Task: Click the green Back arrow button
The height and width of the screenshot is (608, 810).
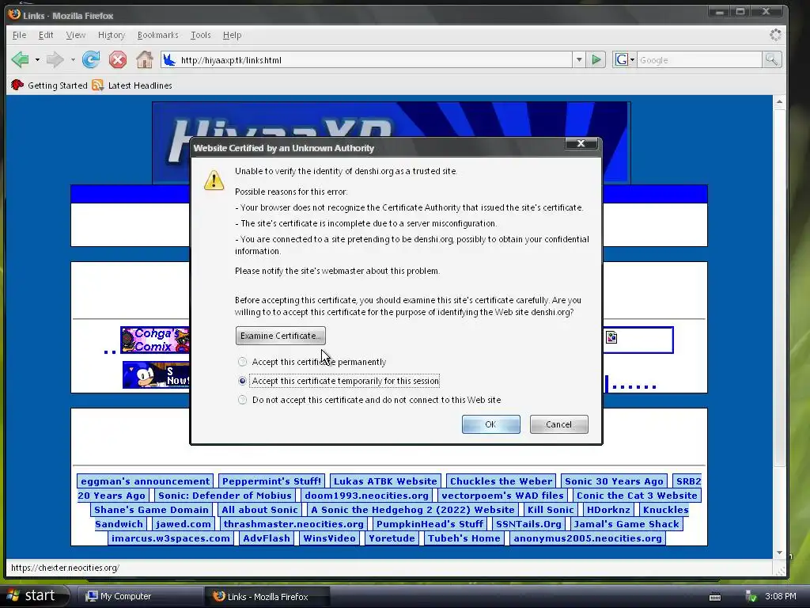Action: tap(21, 60)
